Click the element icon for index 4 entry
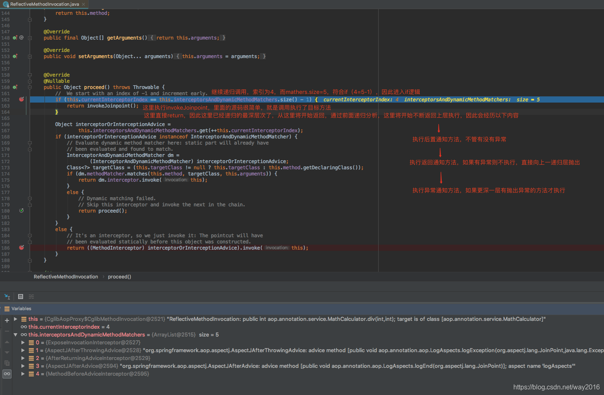Viewport: 604px width, 395px height. (31, 374)
